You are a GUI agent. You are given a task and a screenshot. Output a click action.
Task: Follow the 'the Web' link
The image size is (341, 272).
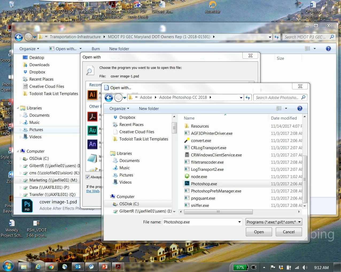[93, 191]
